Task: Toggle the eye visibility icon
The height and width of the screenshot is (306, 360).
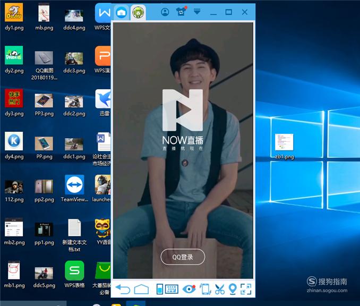Action: pyautogui.click(x=189, y=289)
